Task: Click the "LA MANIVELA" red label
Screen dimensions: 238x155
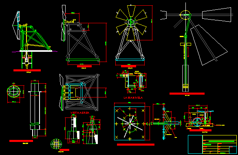Action: coord(133,98)
